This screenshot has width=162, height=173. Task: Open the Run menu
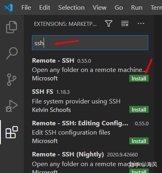click(137, 8)
